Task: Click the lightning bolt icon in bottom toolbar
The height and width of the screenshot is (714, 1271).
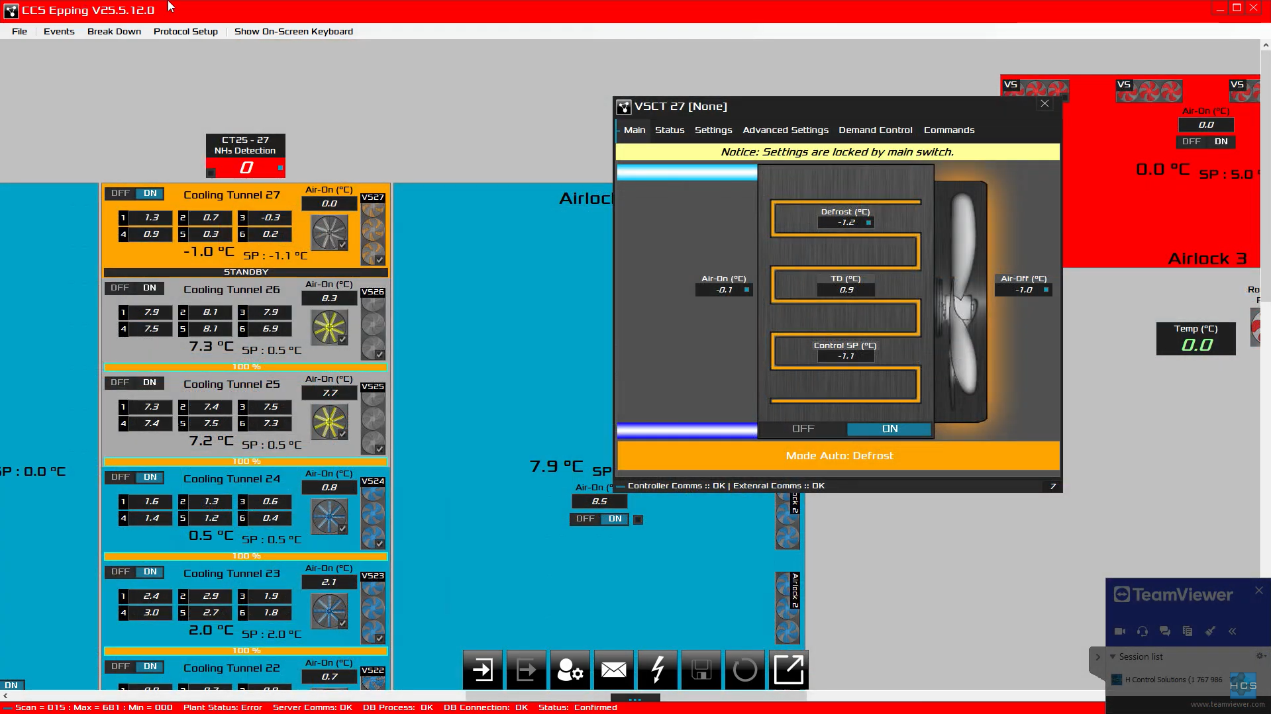Action: click(658, 670)
